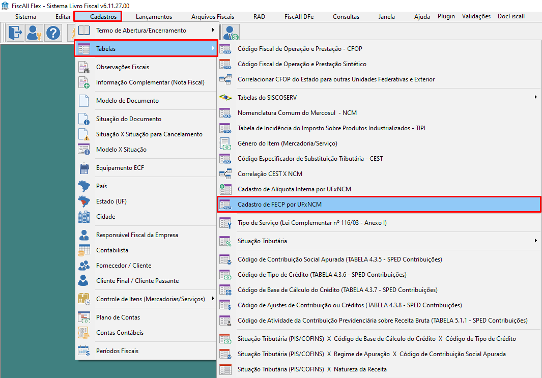Click the Plano de Contas icon
This screenshot has height=378, width=542.
pyautogui.click(x=83, y=317)
